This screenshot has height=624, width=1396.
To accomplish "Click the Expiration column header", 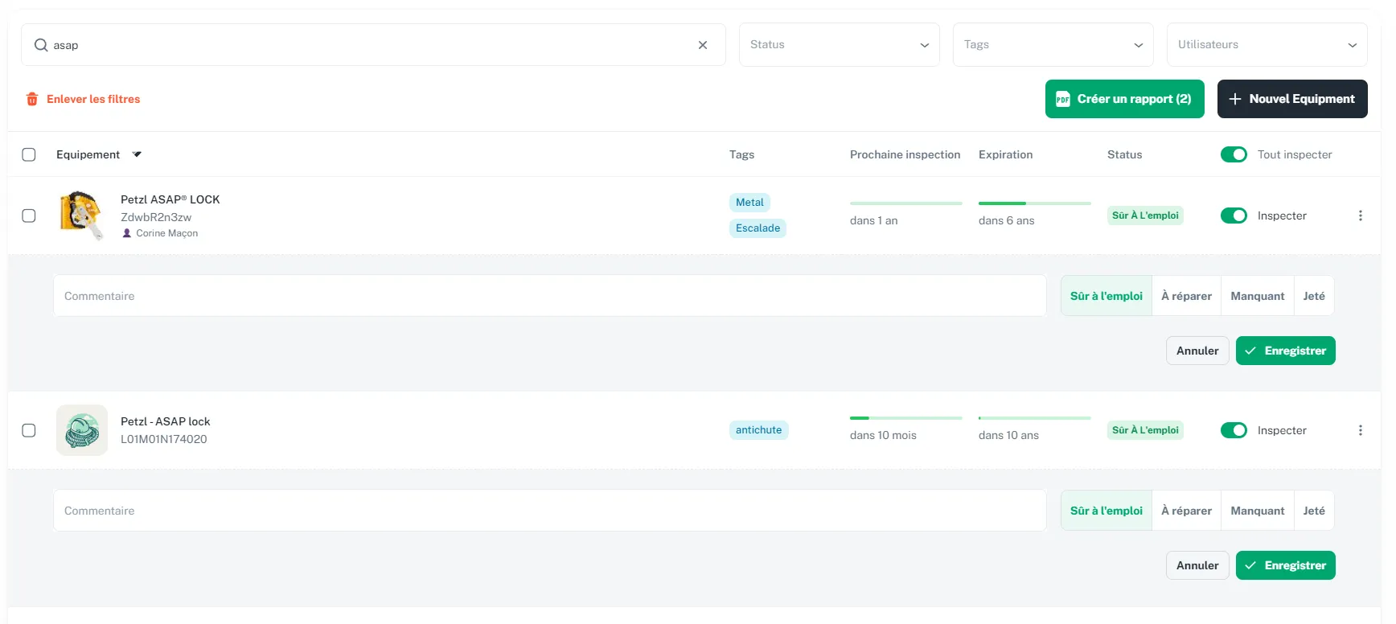I will pyautogui.click(x=1005, y=154).
